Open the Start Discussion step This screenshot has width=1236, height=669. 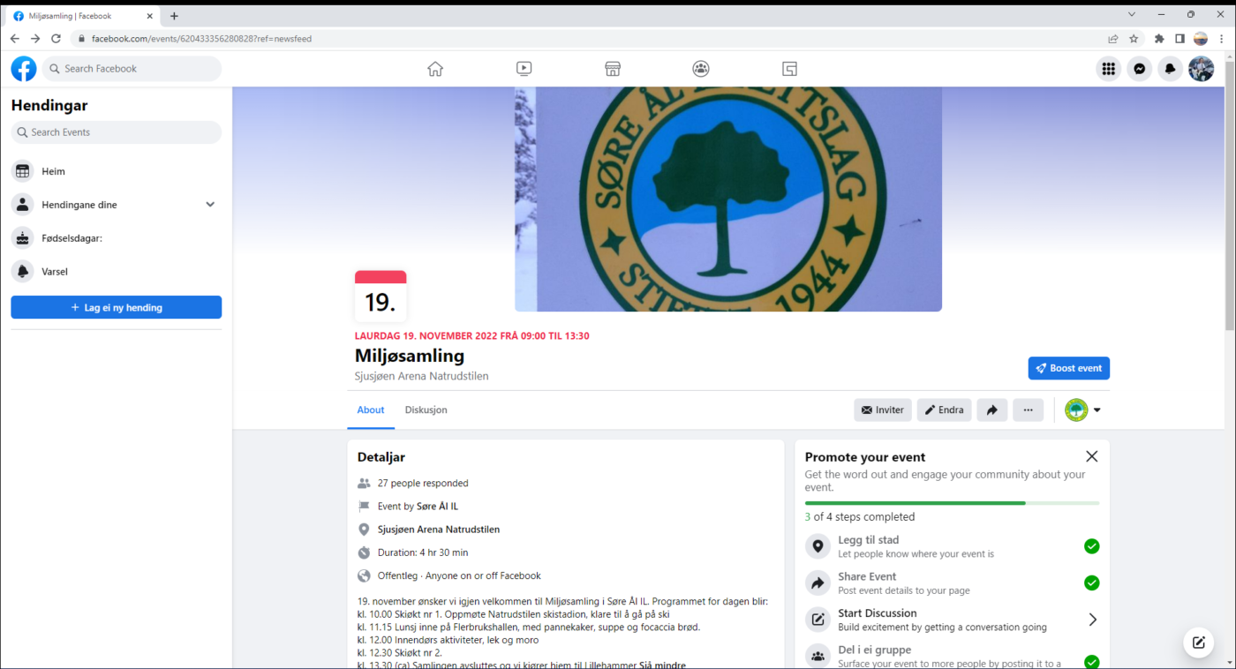(952, 620)
